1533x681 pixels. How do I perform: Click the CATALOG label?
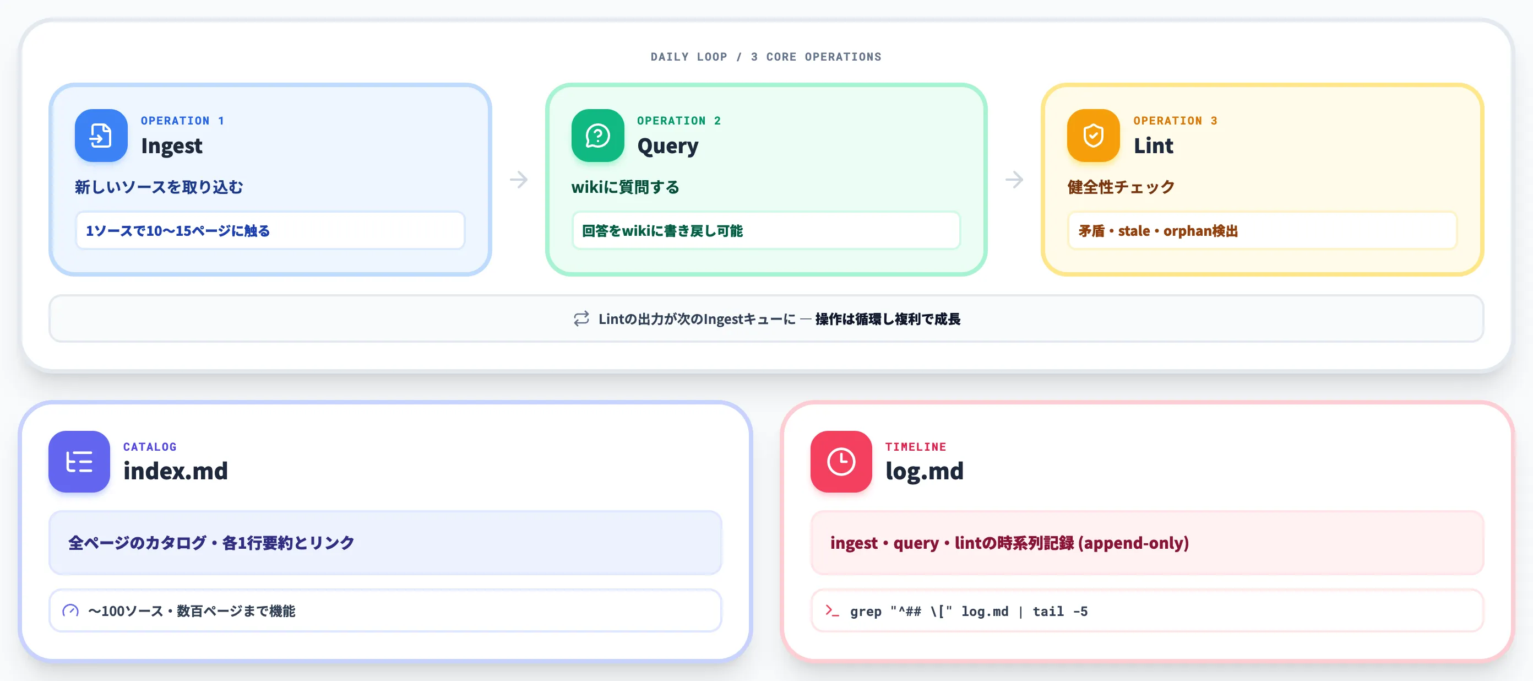pyautogui.click(x=150, y=447)
